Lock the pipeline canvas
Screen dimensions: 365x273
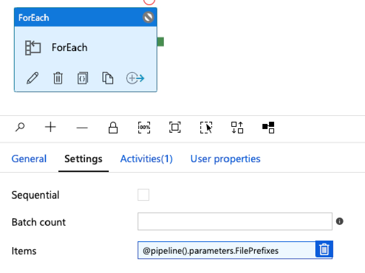pos(113,128)
